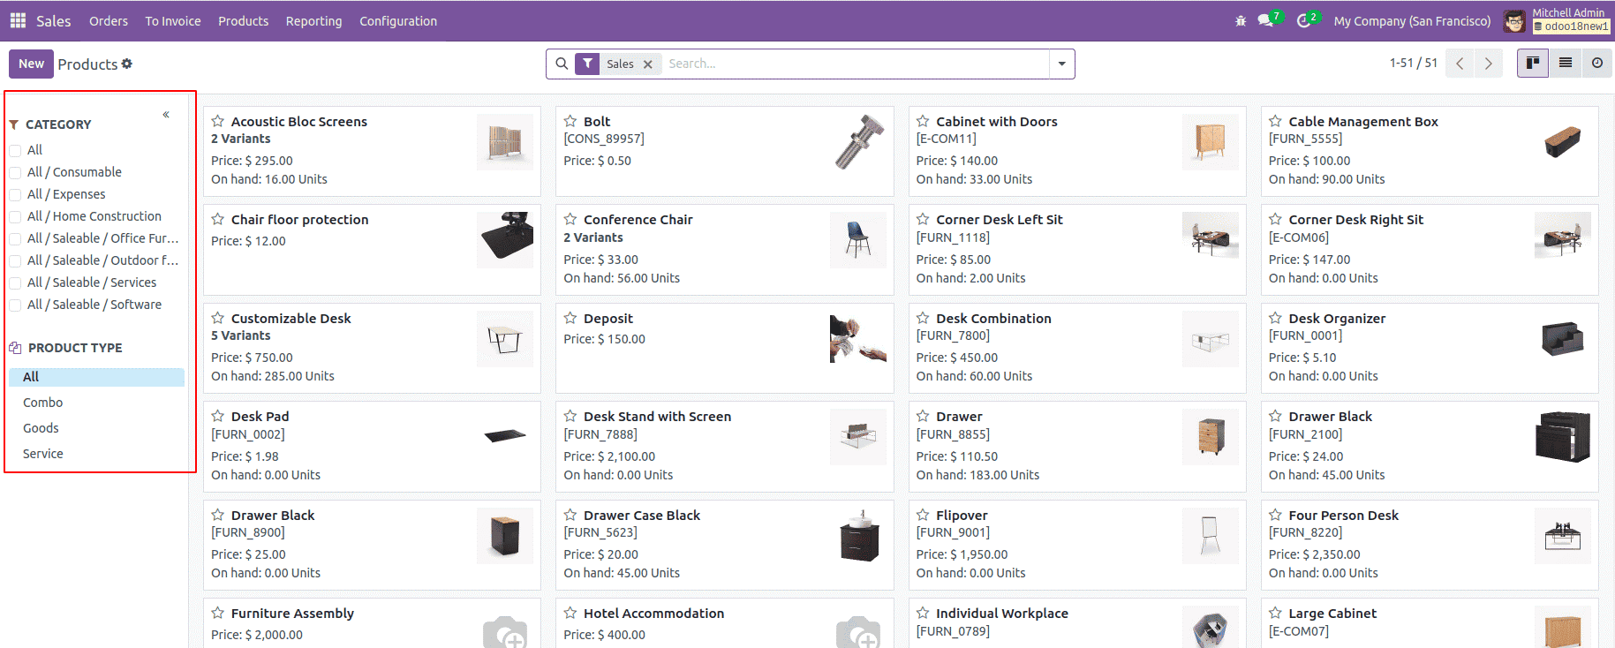Open the Desk Pad product card

pyautogui.click(x=372, y=447)
